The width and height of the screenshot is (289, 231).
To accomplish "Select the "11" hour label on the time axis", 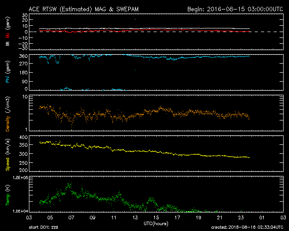I will pos(114,217).
